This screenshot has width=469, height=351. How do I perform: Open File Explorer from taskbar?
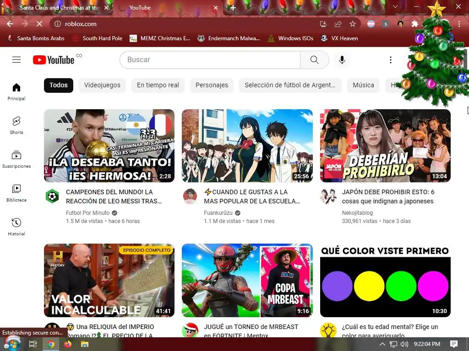[x=85, y=344]
